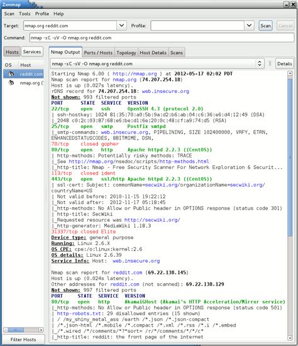Click into the Target input field
The width and height of the screenshot is (298, 346).
tap(70, 26)
